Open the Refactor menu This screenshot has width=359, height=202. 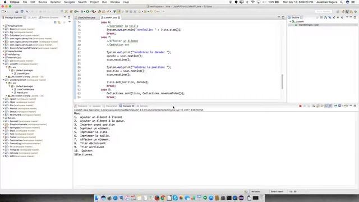(x=56, y=2)
